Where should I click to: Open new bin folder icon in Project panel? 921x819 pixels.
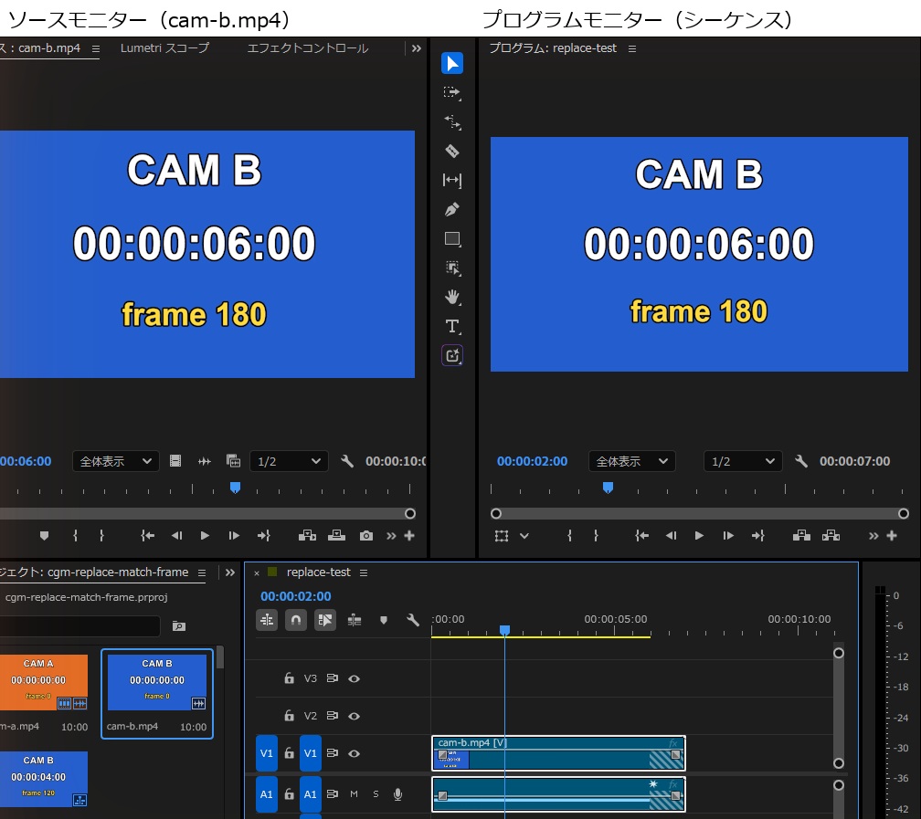coord(179,626)
